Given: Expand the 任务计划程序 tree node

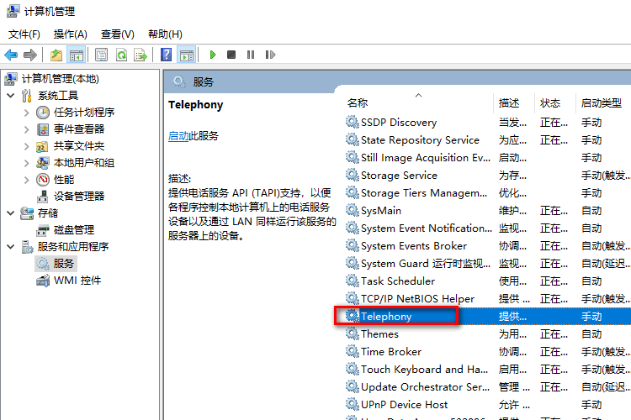Looking at the screenshot, I should 27,113.
